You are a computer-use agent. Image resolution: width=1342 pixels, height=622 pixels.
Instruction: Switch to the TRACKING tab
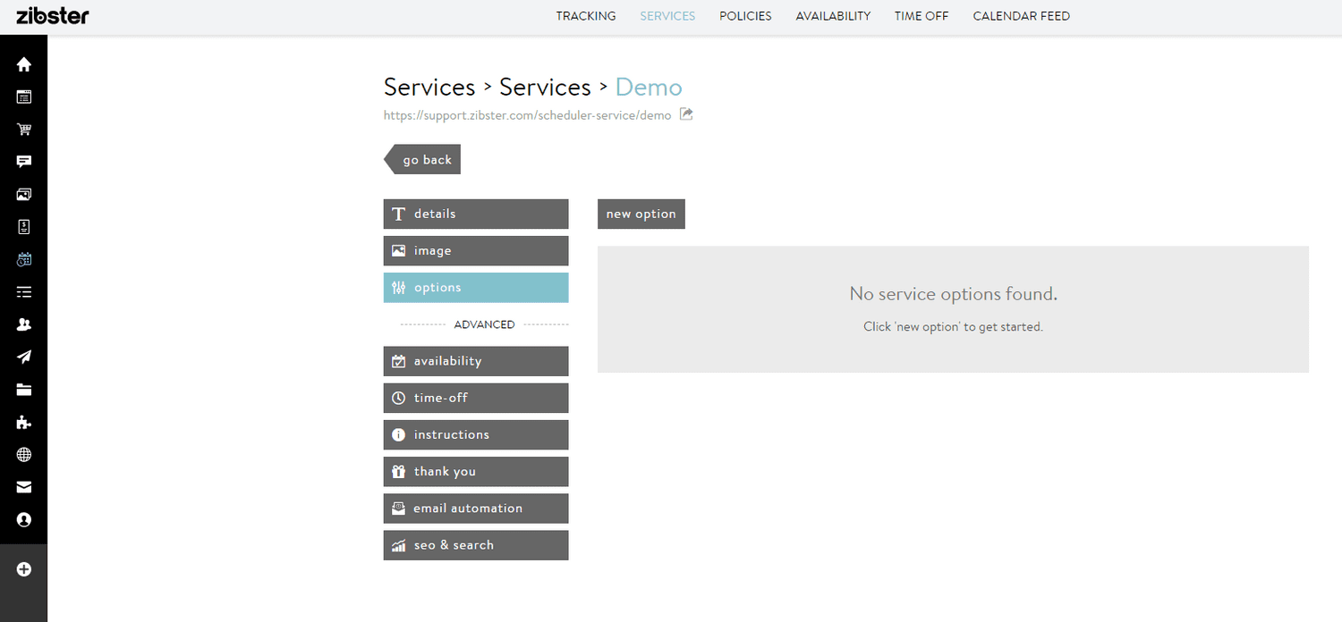[x=585, y=15]
